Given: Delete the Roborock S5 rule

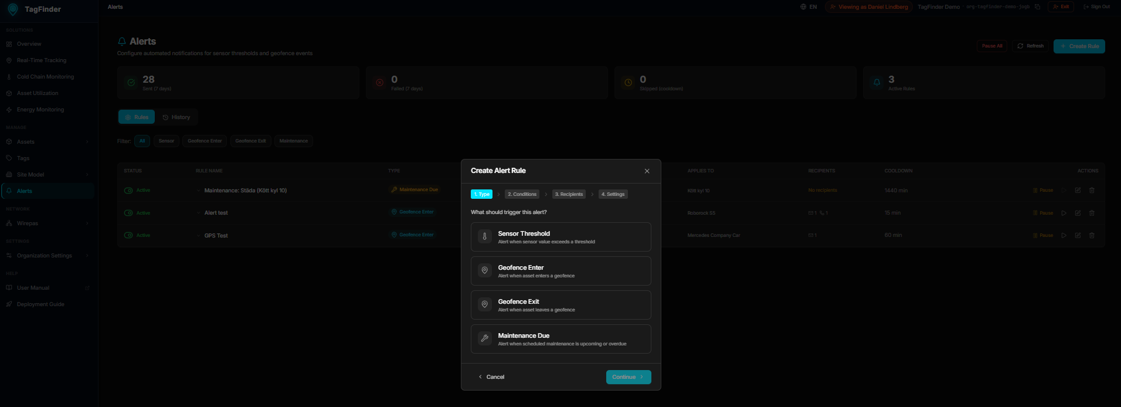Looking at the screenshot, I should 1092,213.
